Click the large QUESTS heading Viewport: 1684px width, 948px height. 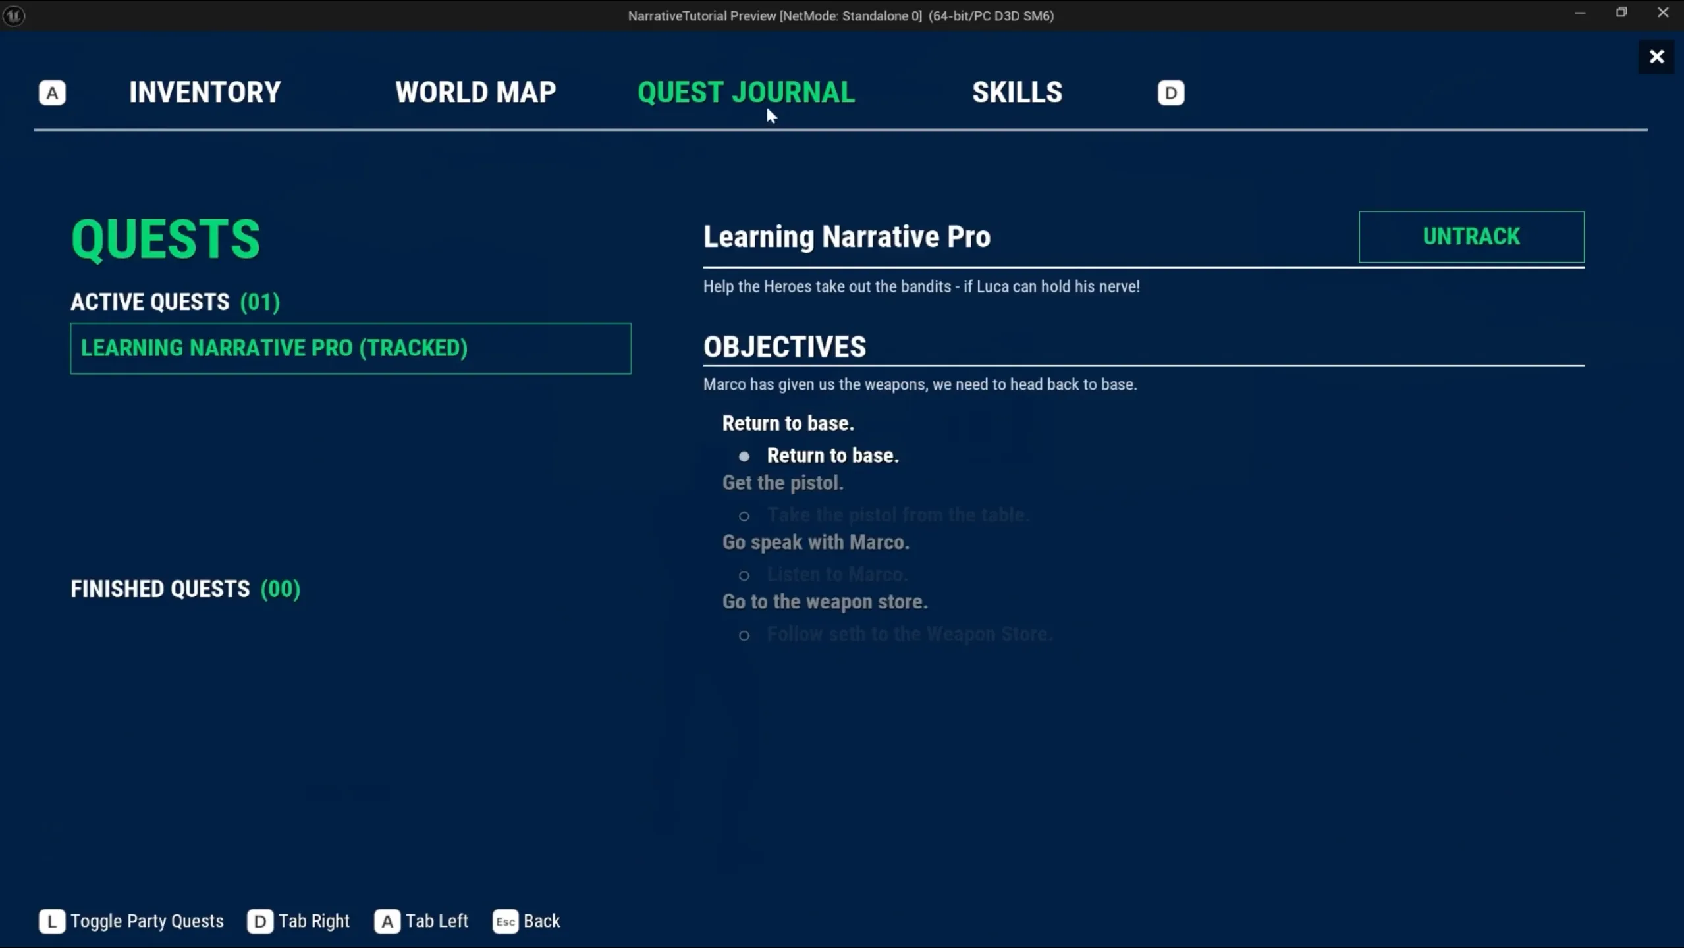click(165, 239)
